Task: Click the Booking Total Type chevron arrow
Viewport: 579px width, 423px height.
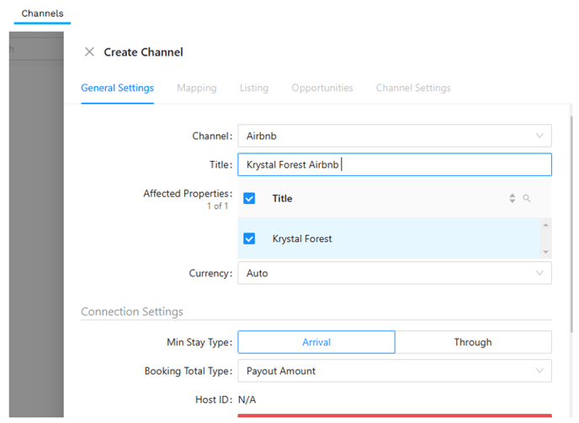Action: click(x=539, y=371)
